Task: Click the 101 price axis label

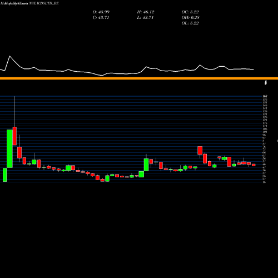Action: coord(265,132)
